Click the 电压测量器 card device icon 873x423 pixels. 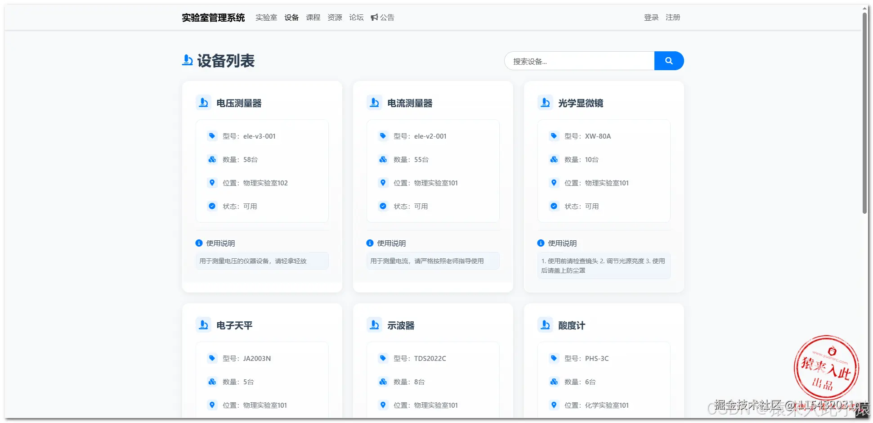pyautogui.click(x=203, y=102)
